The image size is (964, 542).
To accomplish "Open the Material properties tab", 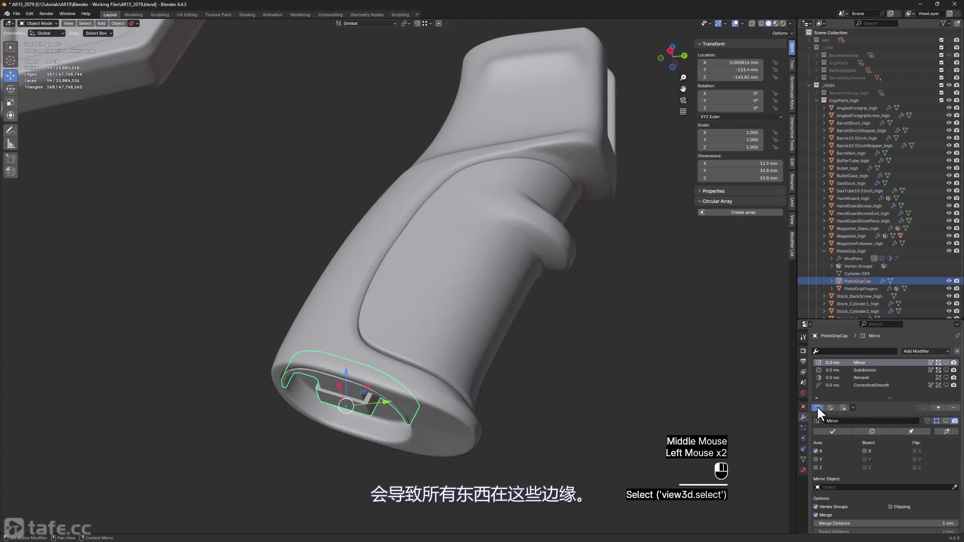I will pyautogui.click(x=803, y=470).
